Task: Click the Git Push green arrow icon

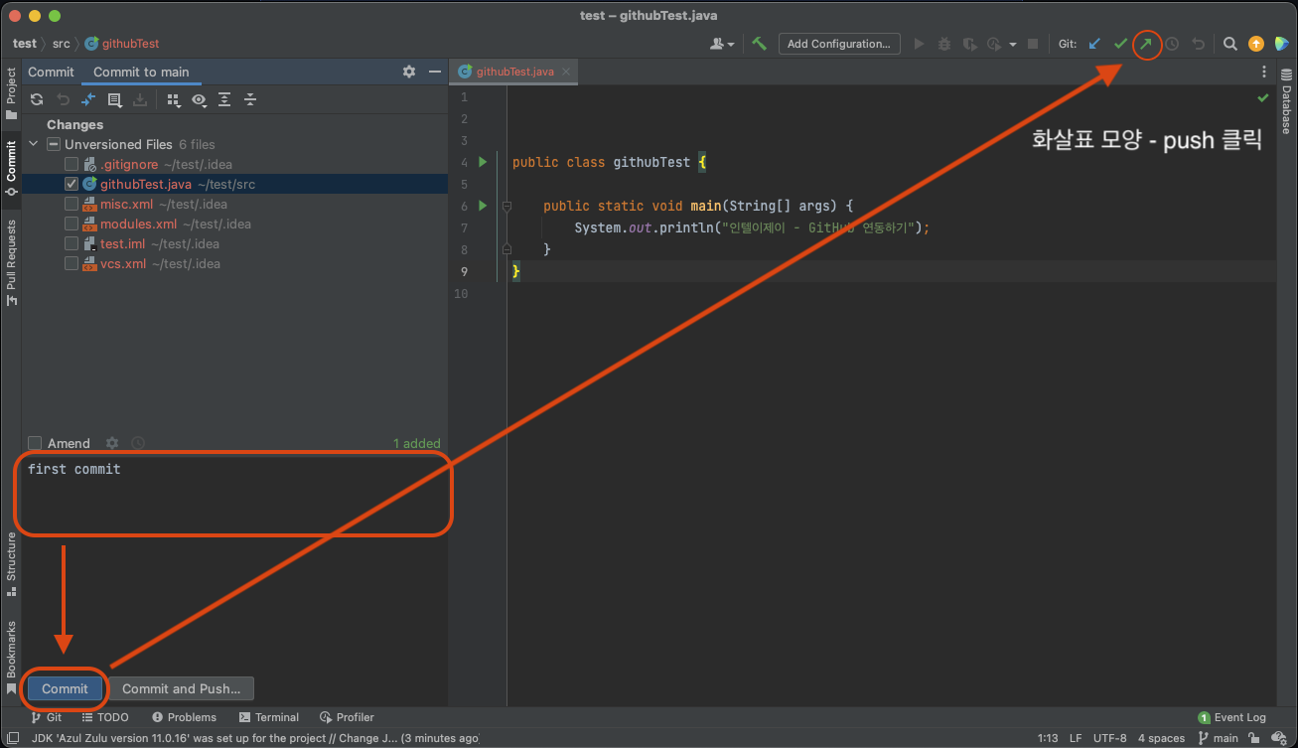Action: (x=1147, y=44)
